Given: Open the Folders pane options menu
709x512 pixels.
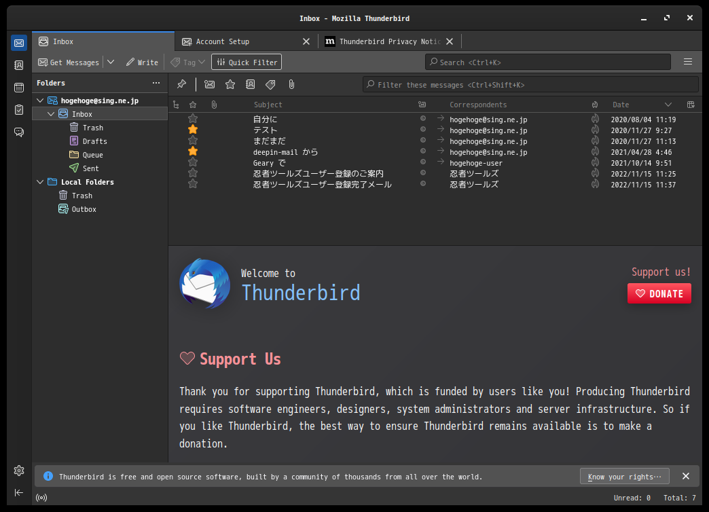Looking at the screenshot, I should (x=156, y=83).
